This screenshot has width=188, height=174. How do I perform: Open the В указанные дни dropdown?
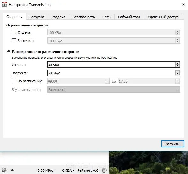[114, 90]
